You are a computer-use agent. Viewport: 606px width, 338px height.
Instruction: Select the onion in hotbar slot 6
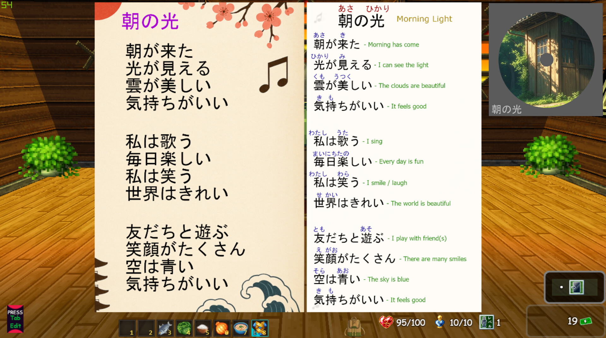point(222,328)
